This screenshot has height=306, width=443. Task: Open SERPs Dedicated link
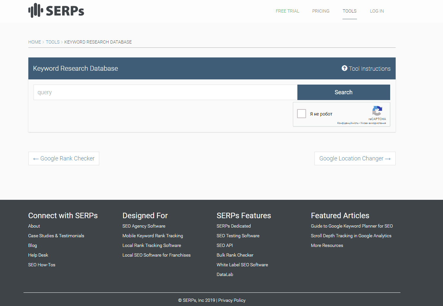(234, 226)
